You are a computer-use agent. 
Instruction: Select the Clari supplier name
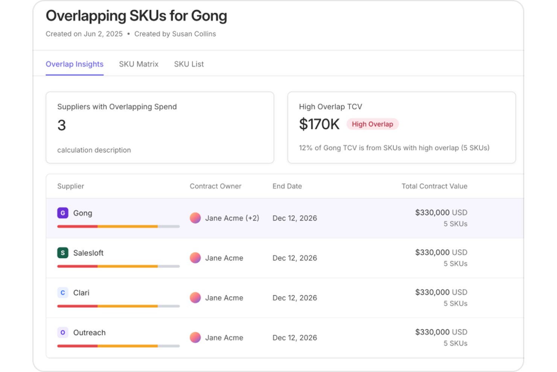pyautogui.click(x=81, y=293)
